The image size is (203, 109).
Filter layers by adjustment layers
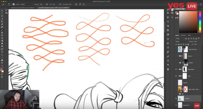click(188, 39)
